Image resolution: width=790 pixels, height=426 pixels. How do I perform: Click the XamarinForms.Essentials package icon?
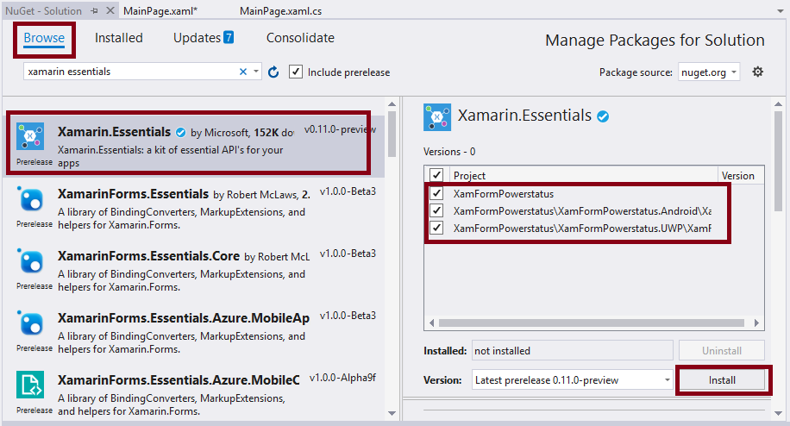(x=30, y=199)
